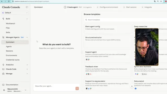Viewport: 167px width, 94px height.
Task: Reload the page via browser refresh
Action: 9,1
